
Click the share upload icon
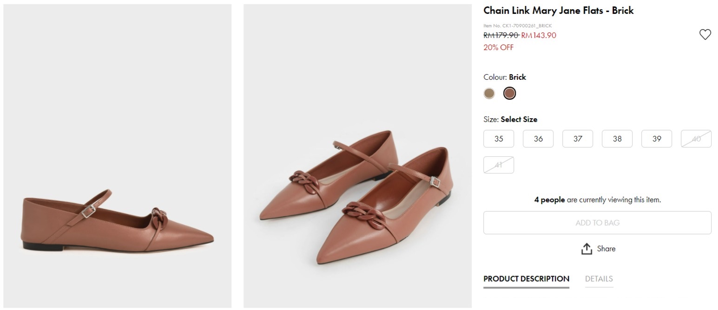point(586,249)
